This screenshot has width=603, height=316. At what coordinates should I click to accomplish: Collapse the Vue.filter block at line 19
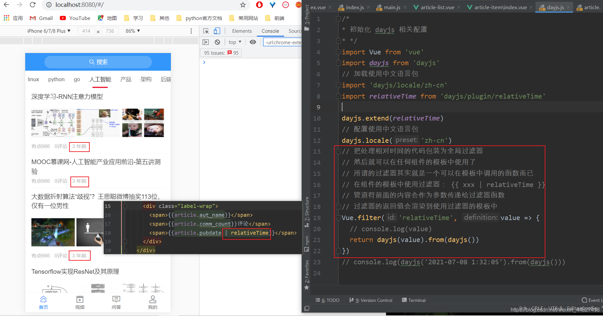(338, 218)
